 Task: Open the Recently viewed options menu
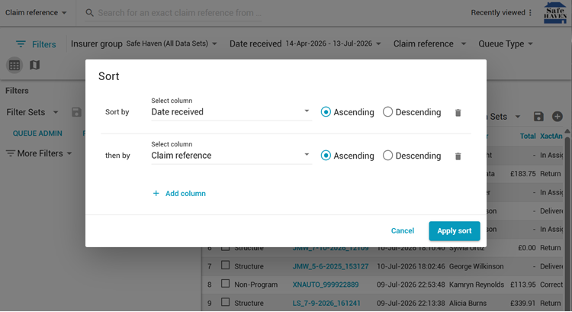(x=530, y=13)
